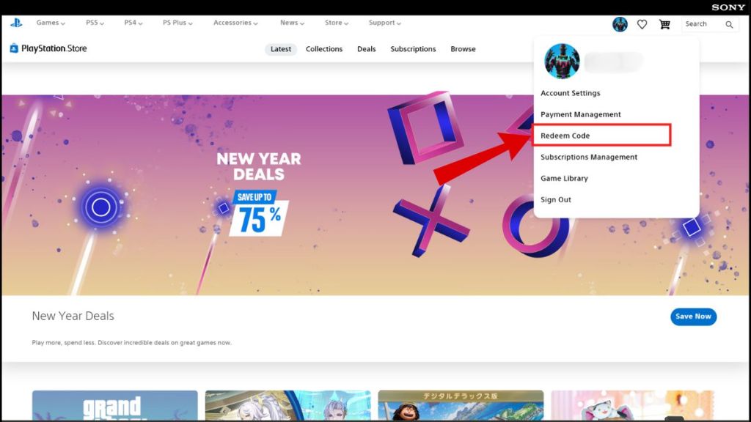Viewport: 751px width, 422px height.
Task: Expand the Accessories dropdown menu
Action: pyautogui.click(x=235, y=23)
